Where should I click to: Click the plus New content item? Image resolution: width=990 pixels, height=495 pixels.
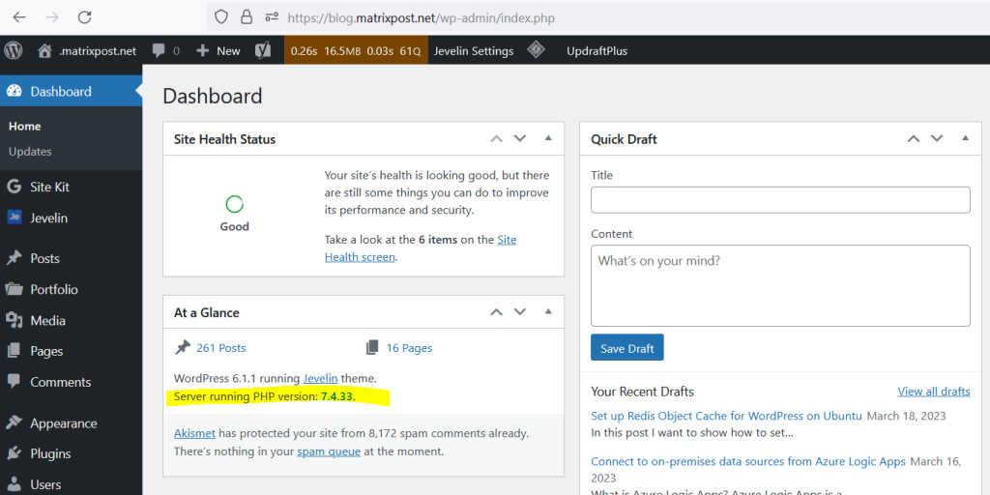point(218,51)
